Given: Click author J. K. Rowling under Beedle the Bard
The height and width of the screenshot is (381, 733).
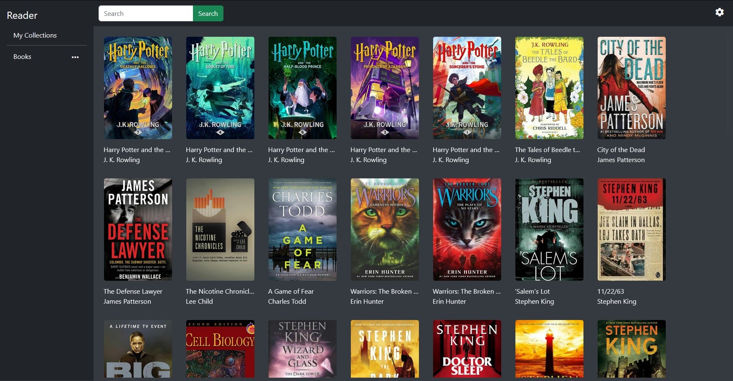Looking at the screenshot, I should pyautogui.click(x=533, y=160).
